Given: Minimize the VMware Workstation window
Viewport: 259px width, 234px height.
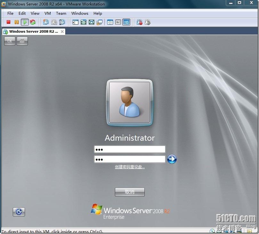Looking at the screenshot, I should pos(231,3).
